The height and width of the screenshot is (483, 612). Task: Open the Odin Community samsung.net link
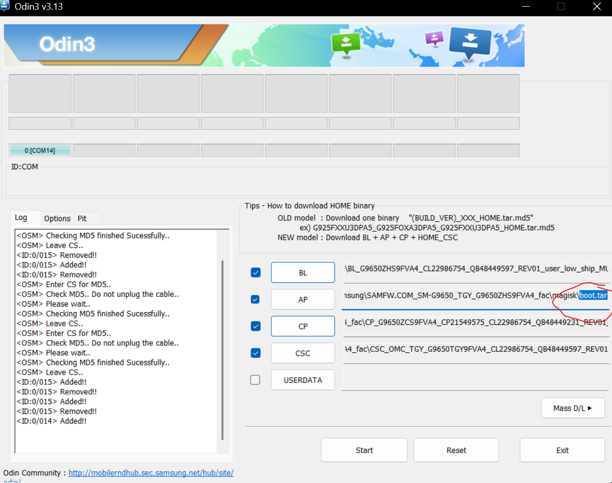[x=151, y=473]
